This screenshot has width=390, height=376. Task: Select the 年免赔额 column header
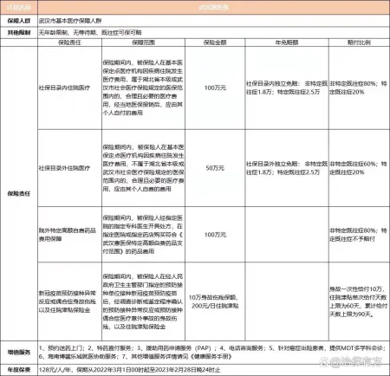tap(287, 42)
